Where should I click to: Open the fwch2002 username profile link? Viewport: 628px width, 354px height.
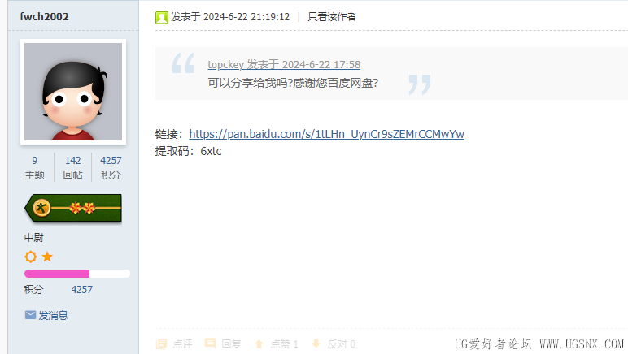(44, 17)
